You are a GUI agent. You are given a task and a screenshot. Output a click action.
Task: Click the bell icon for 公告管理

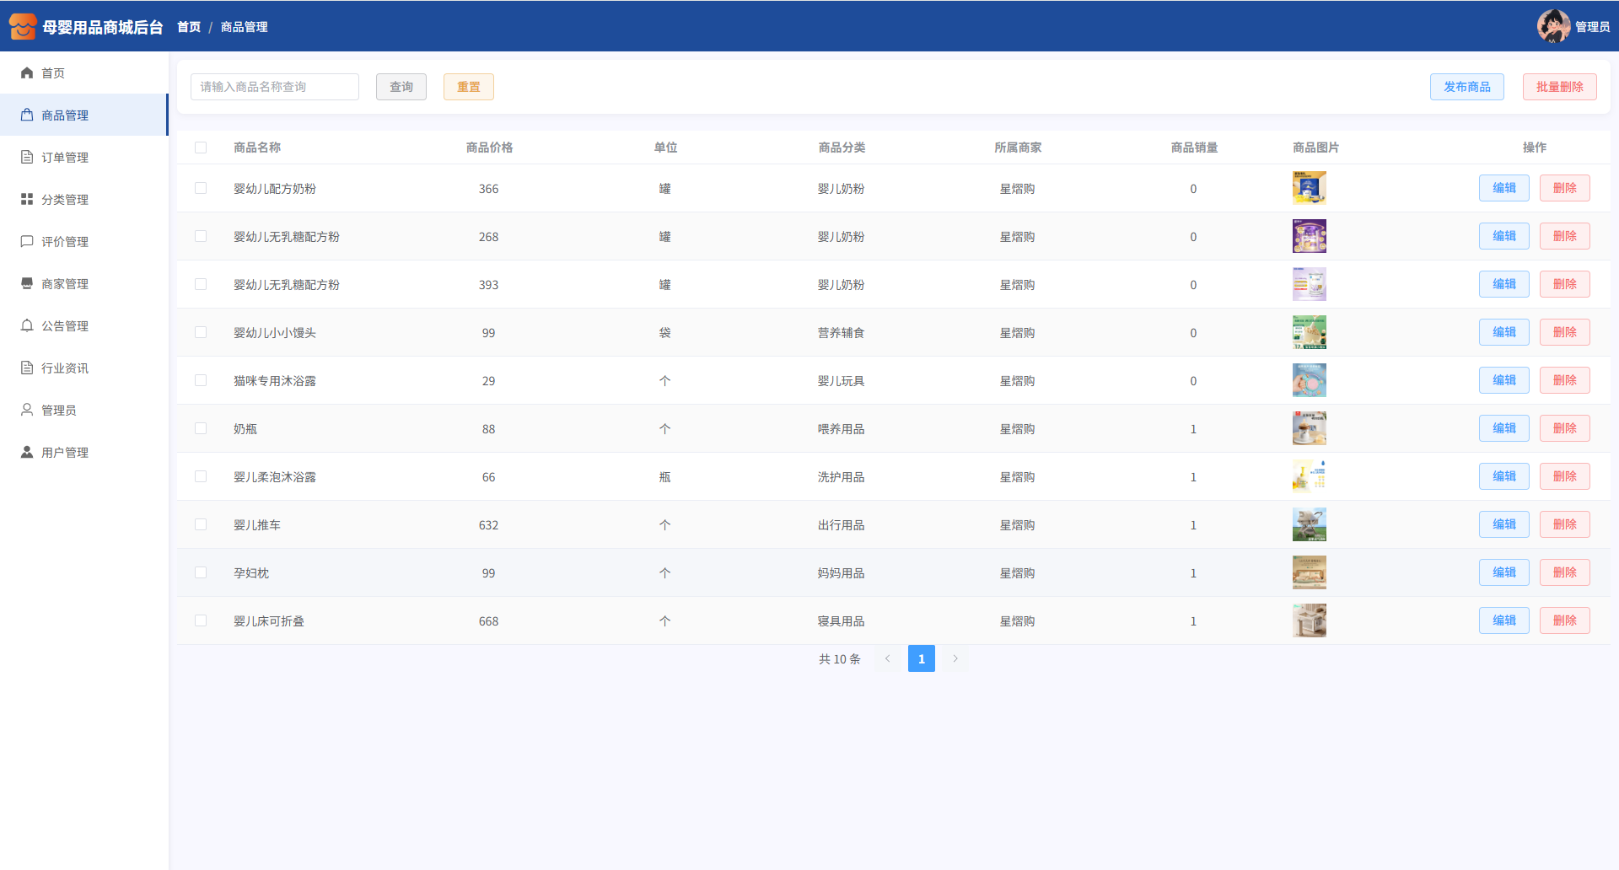(x=27, y=326)
